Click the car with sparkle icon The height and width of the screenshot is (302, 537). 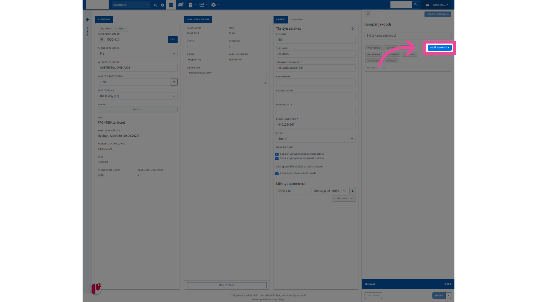181,5
